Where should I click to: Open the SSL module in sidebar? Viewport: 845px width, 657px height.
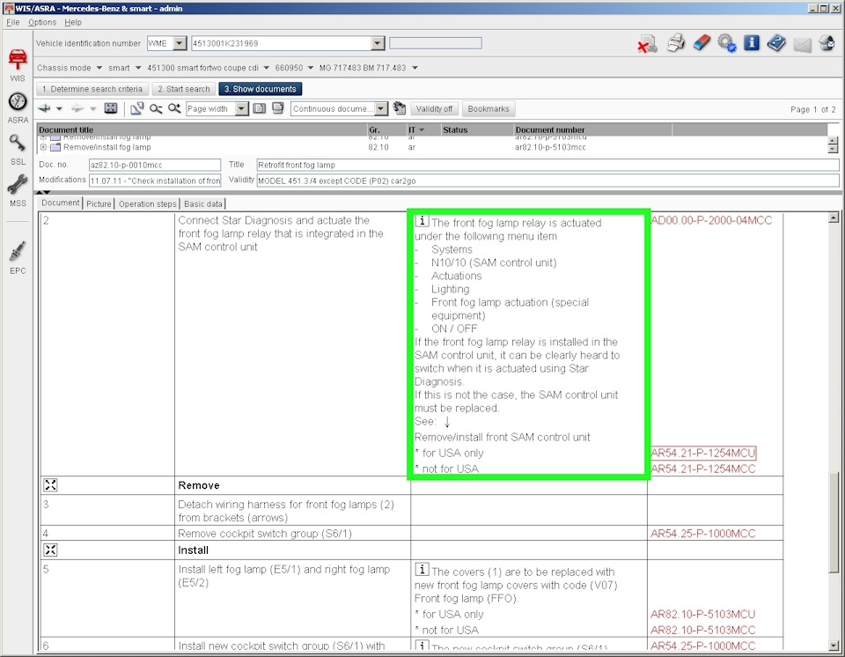(18, 149)
